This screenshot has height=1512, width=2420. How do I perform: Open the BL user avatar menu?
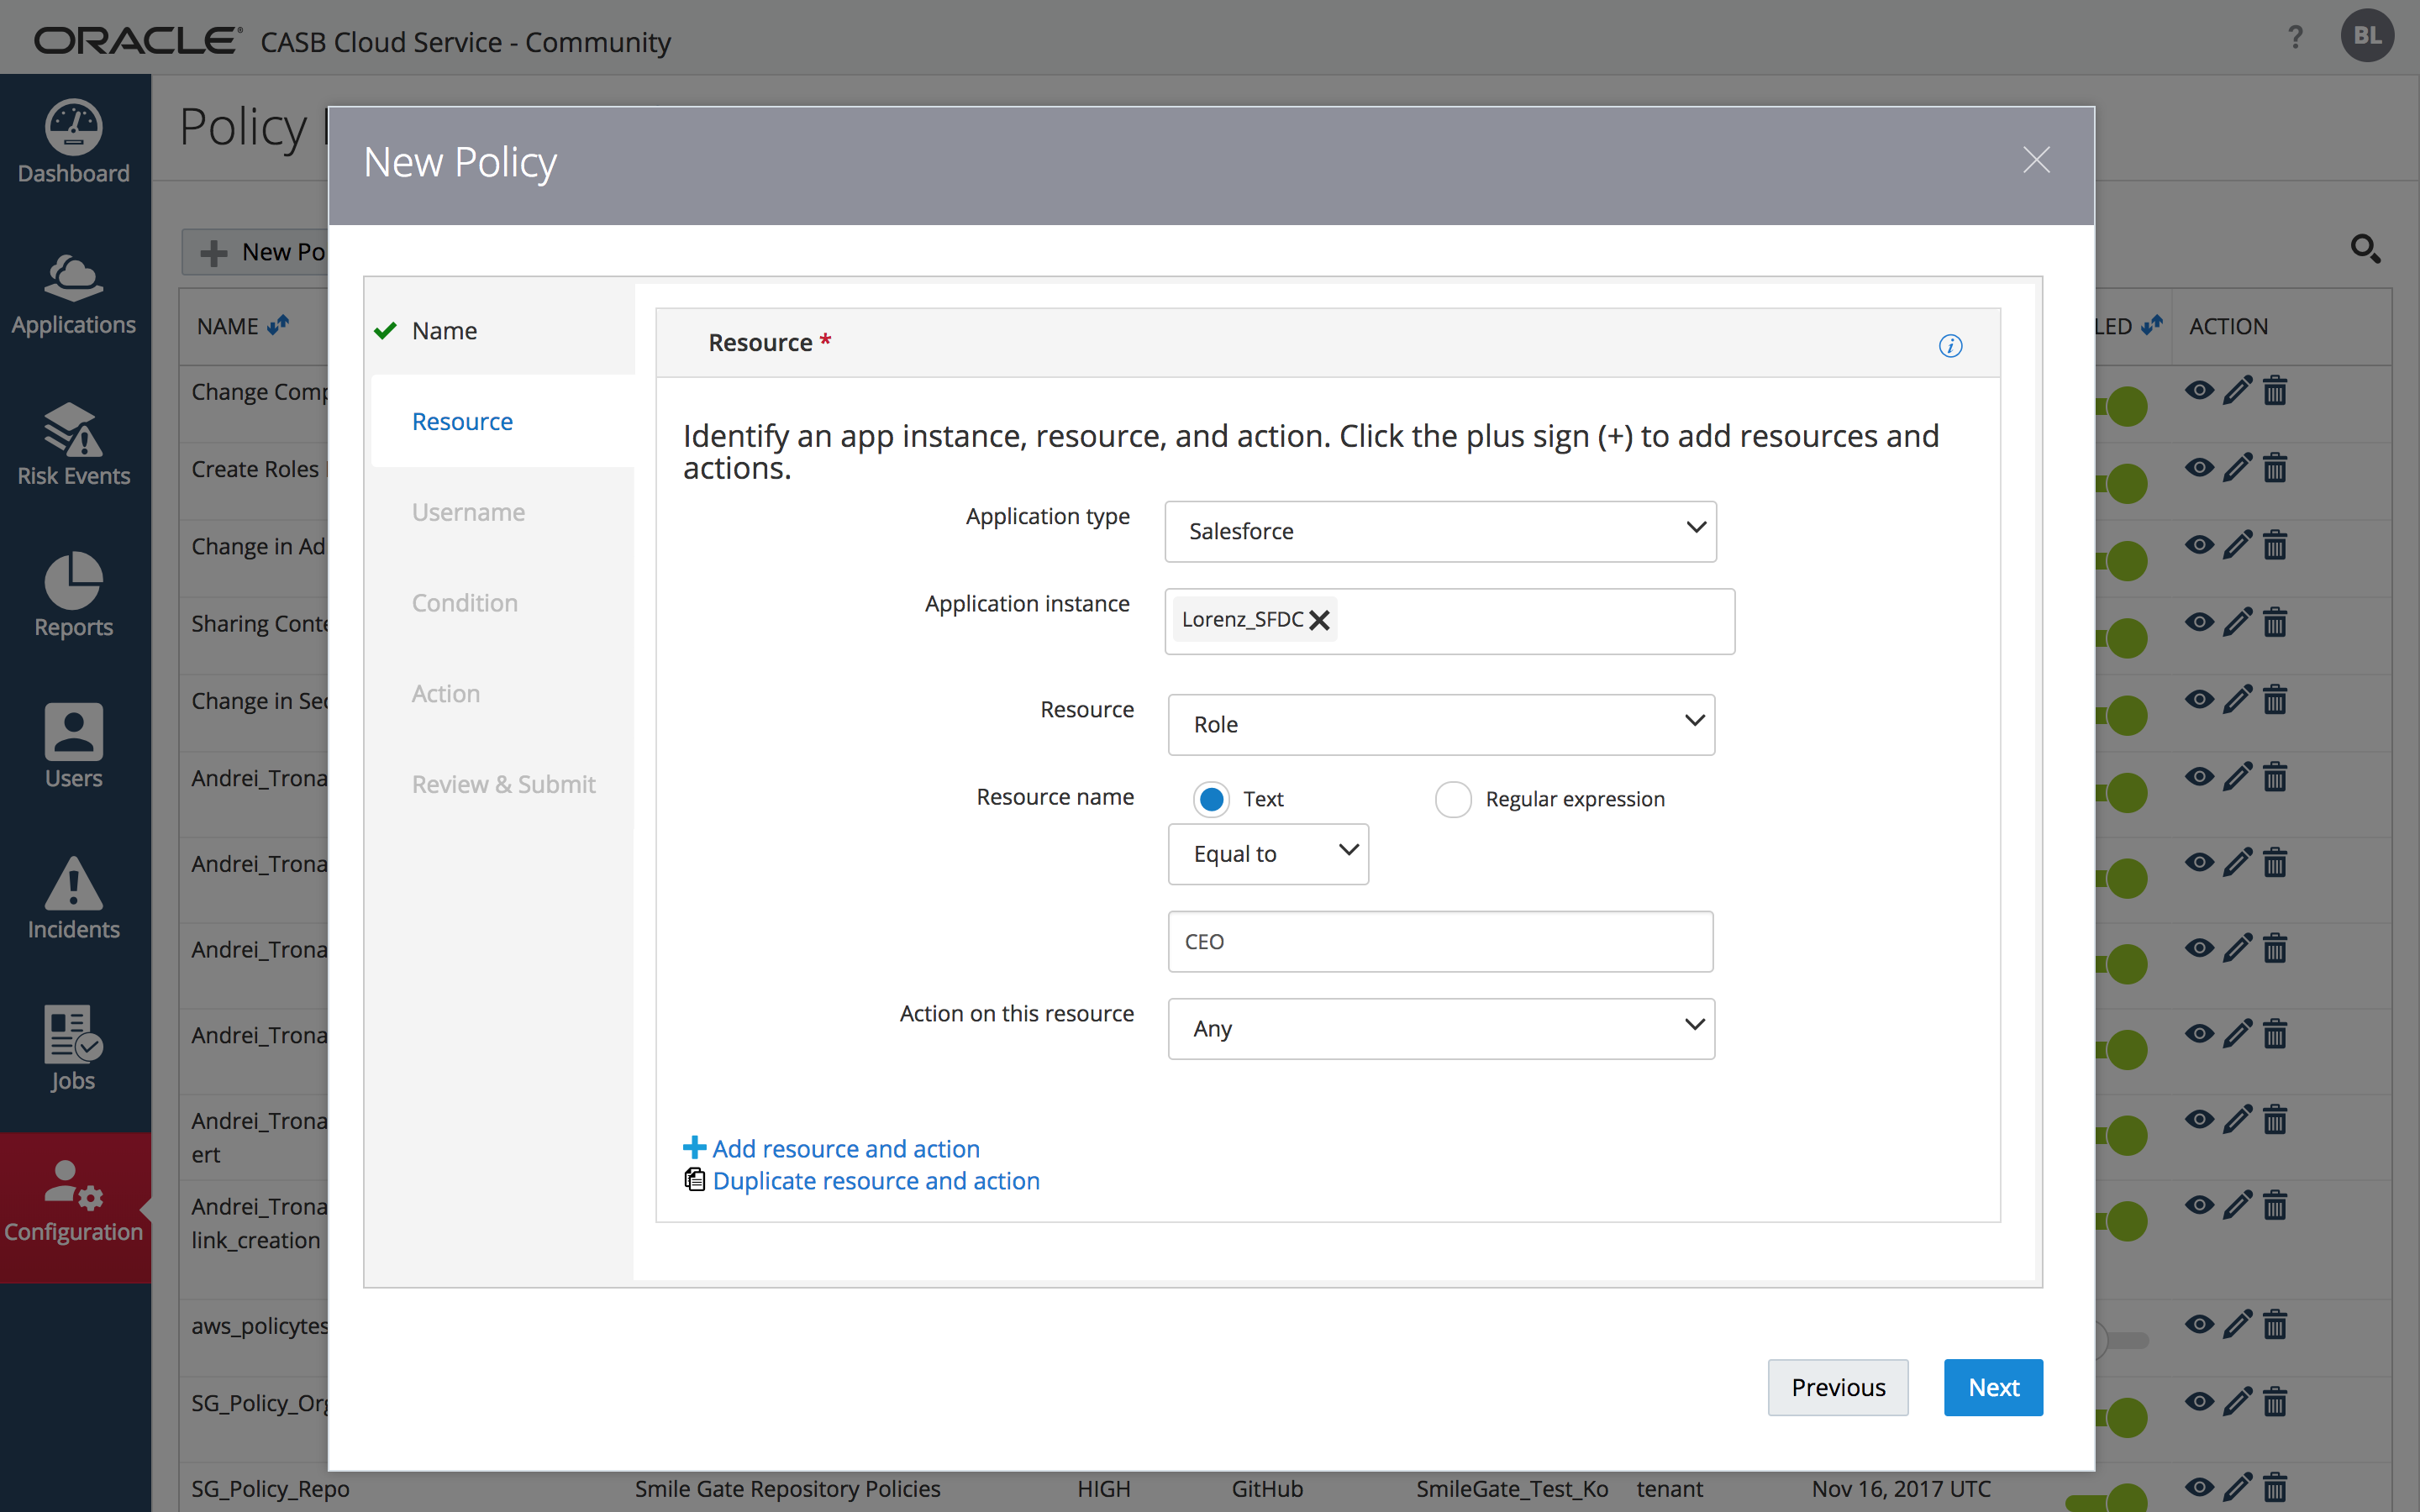2367,36
